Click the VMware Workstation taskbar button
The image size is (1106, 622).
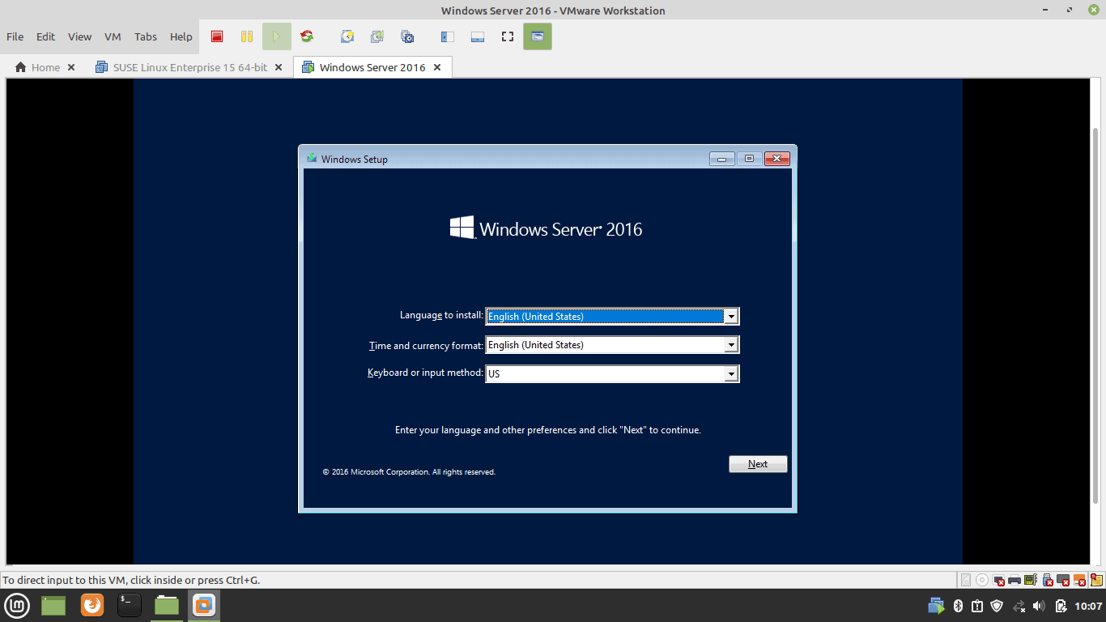pos(204,605)
